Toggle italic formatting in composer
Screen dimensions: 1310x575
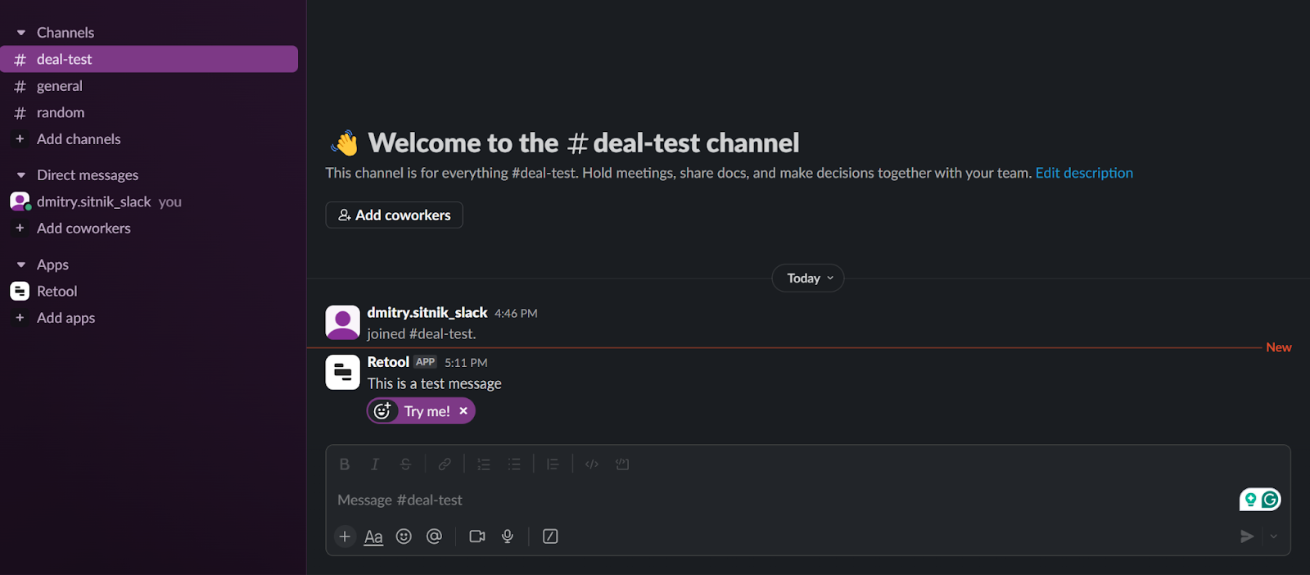375,464
